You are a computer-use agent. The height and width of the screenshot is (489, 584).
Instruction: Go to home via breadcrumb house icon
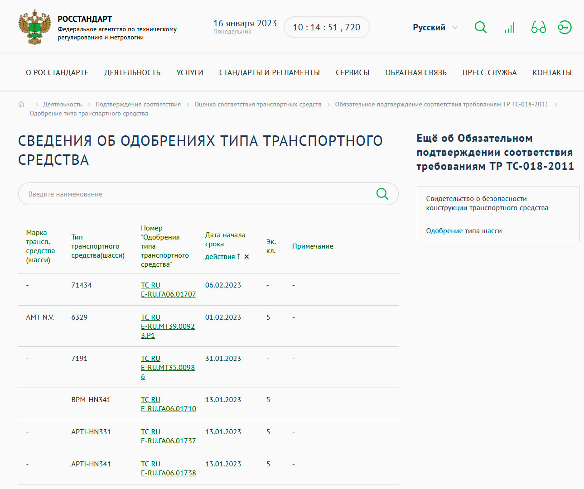(21, 105)
